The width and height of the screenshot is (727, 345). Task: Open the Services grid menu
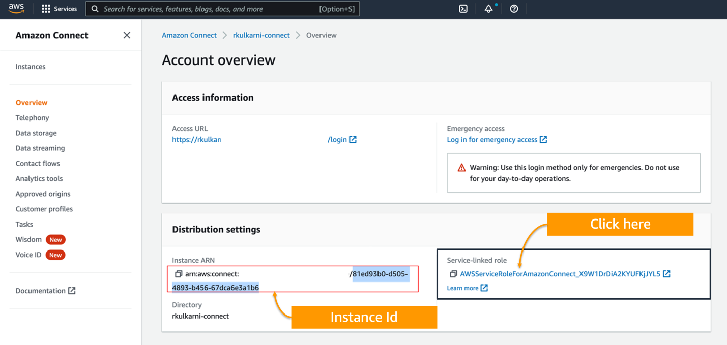46,9
